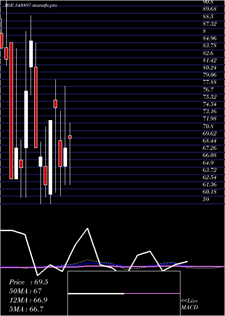Click the 62.54 price axis label

210,177
